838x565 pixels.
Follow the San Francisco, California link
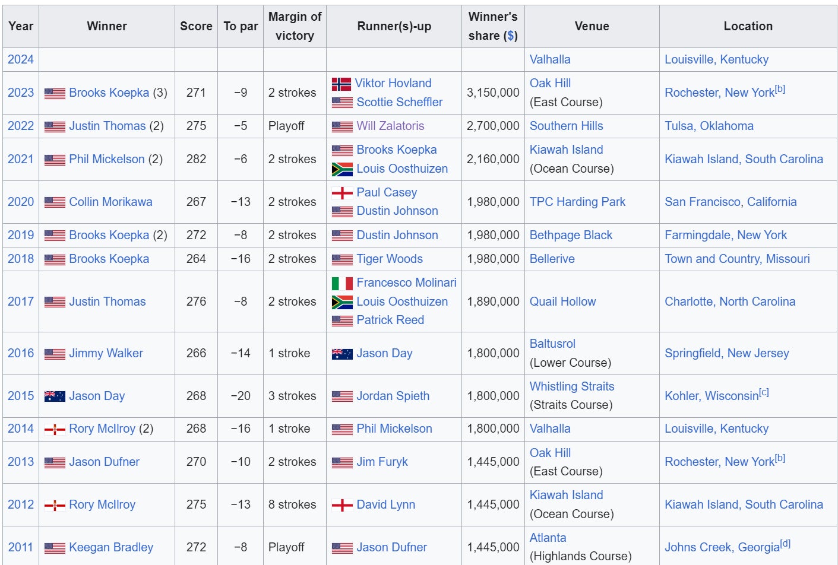click(731, 202)
